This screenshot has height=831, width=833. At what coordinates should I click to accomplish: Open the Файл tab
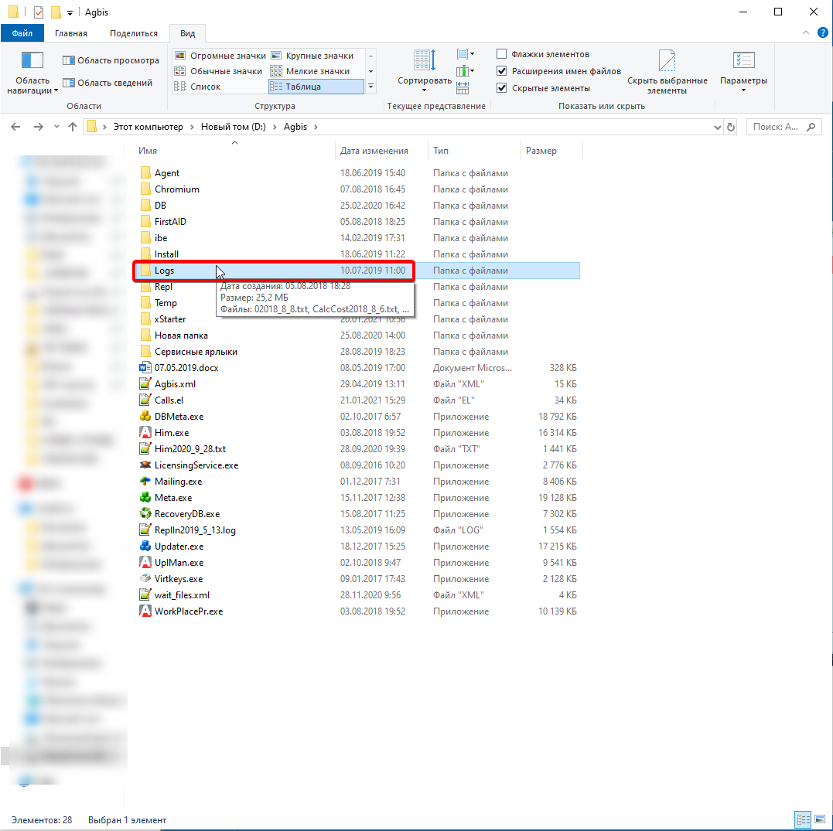click(x=22, y=33)
